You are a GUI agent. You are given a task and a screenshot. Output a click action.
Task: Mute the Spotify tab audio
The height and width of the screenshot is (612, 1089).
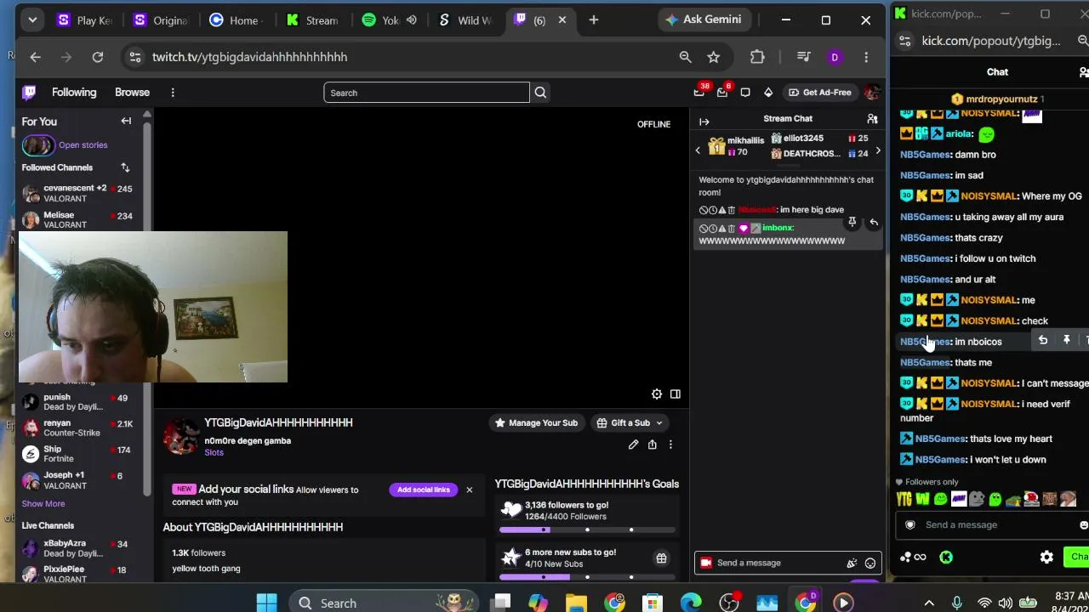point(412,20)
